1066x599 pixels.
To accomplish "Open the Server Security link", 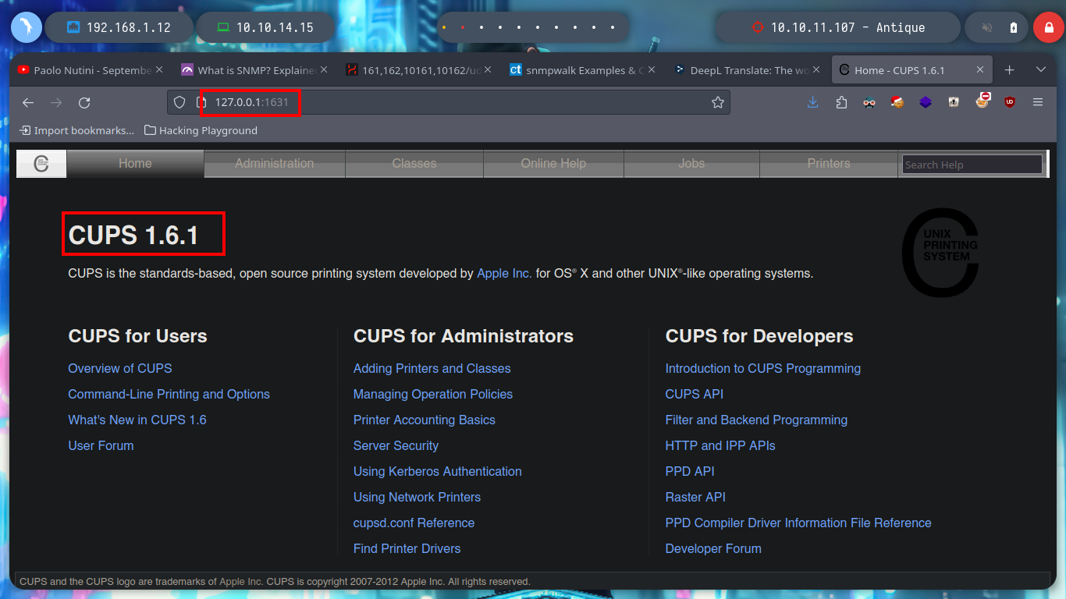I will (396, 445).
